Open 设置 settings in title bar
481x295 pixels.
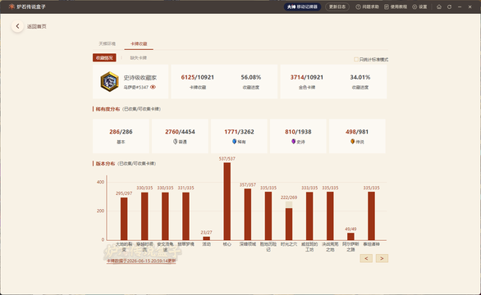click(x=419, y=7)
